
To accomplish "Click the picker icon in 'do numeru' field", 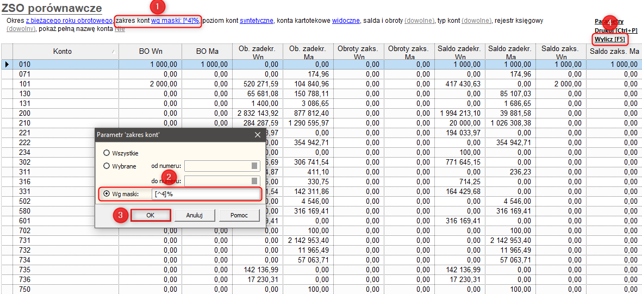I will click(254, 181).
